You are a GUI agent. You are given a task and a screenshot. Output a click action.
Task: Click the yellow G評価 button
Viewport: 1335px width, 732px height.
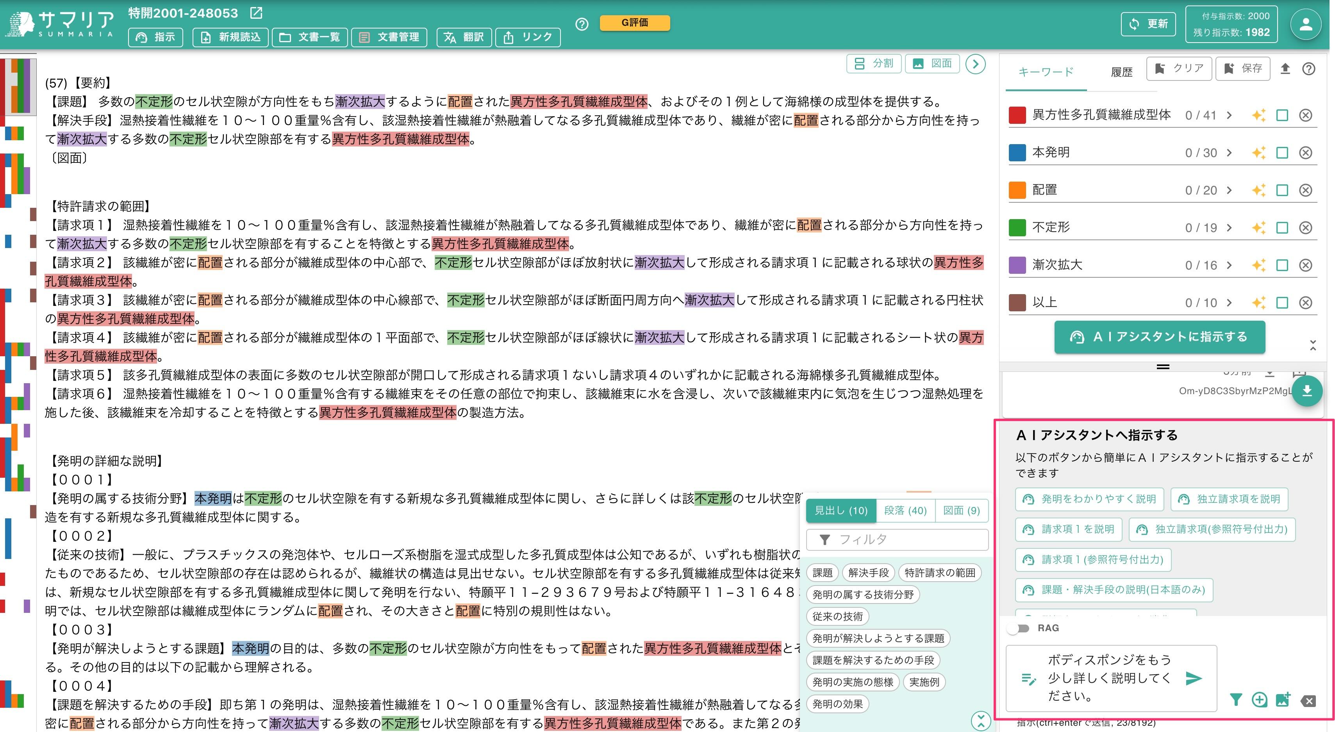(x=635, y=22)
